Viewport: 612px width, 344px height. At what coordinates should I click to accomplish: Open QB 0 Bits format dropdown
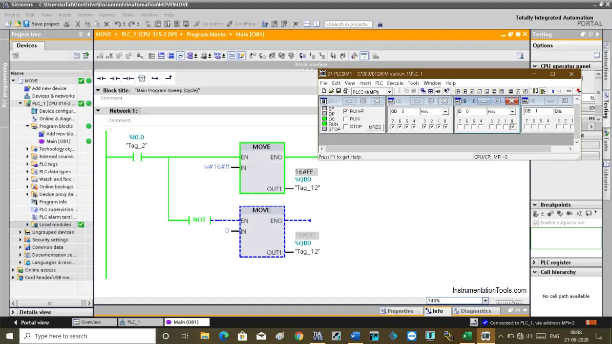coord(445,112)
